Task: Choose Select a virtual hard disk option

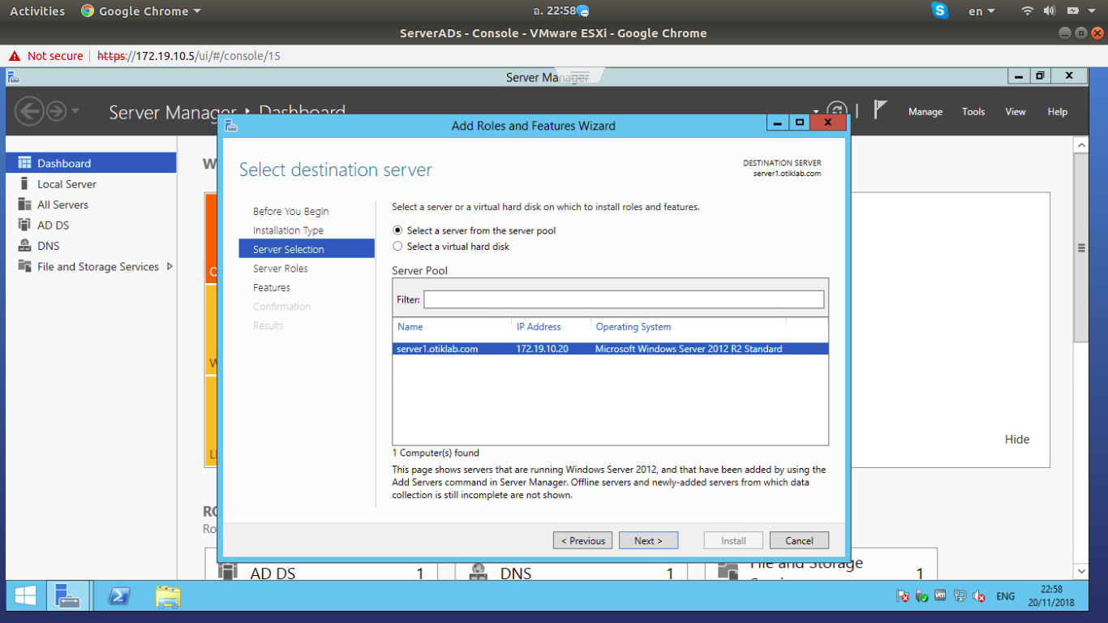Action: (397, 246)
